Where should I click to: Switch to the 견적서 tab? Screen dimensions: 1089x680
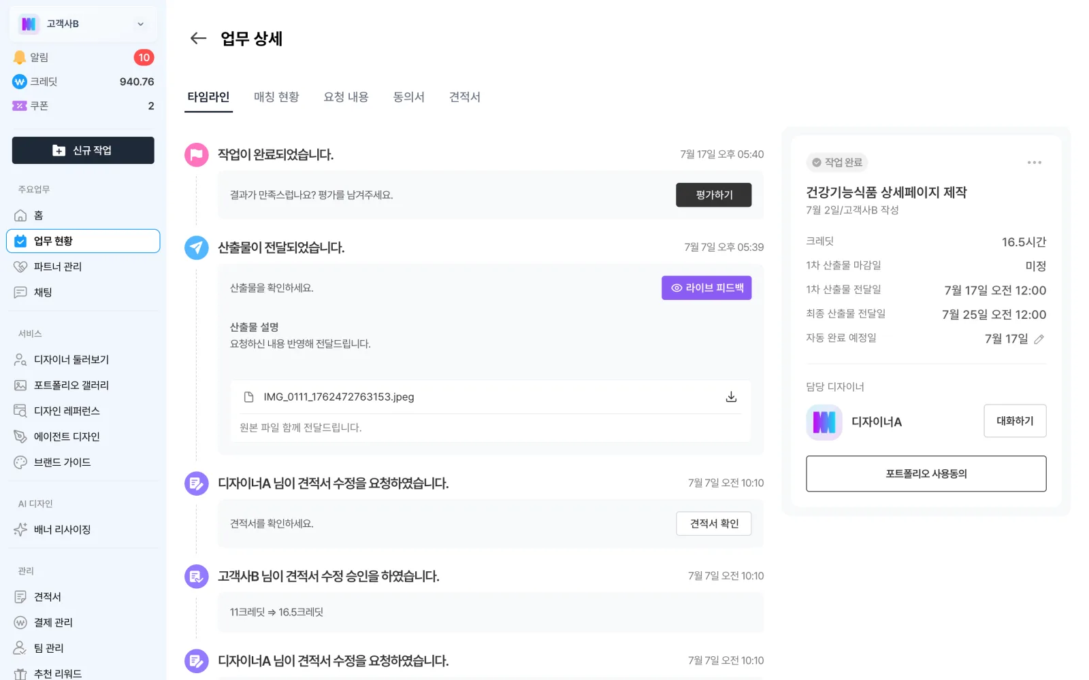point(464,97)
